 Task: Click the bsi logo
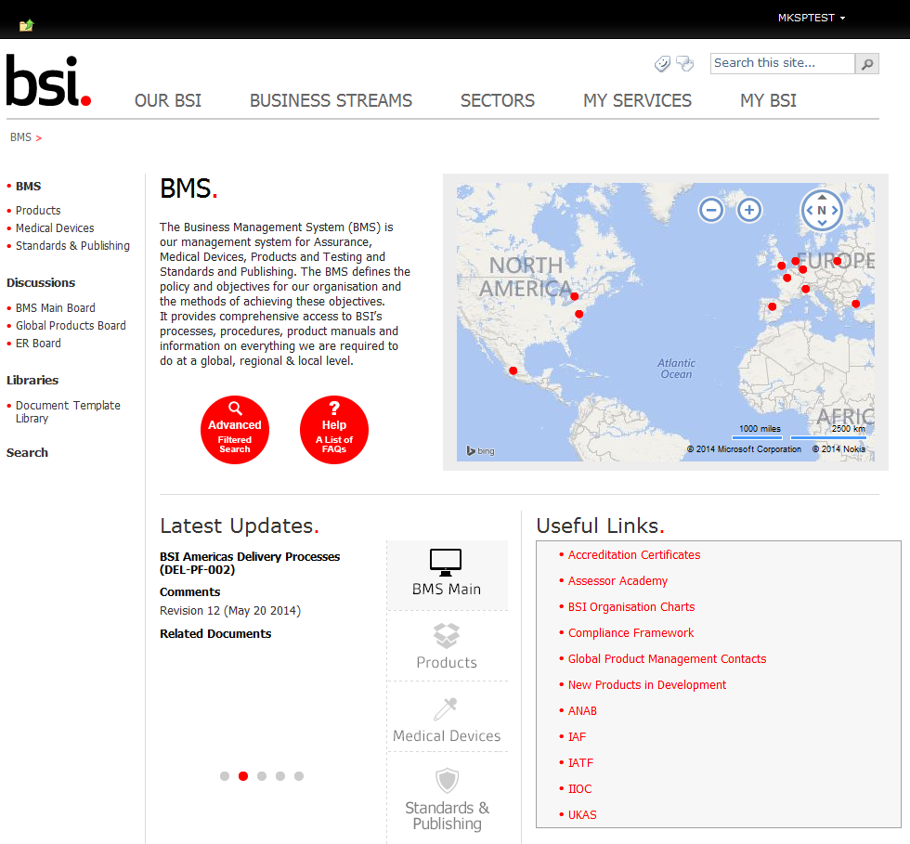48,82
